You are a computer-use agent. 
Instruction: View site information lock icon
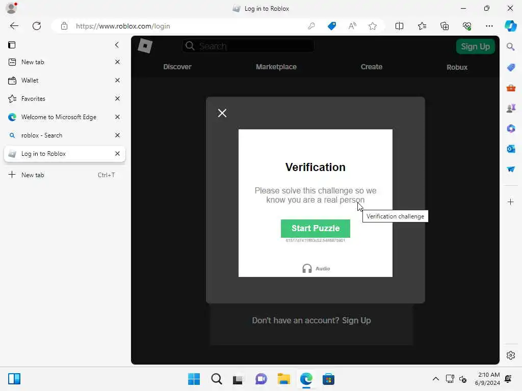64,26
